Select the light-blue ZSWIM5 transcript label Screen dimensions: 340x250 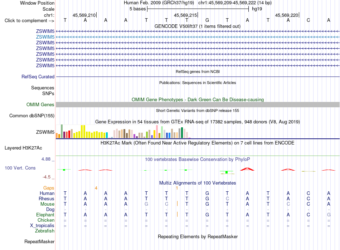point(45,37)
